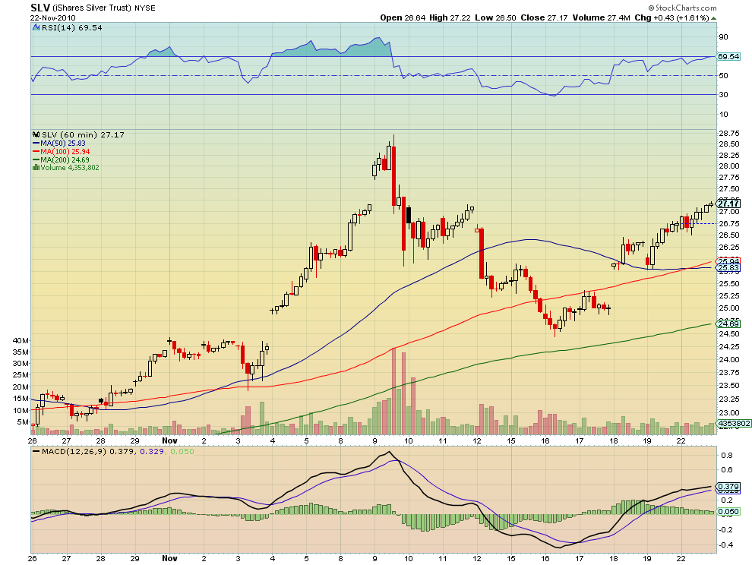Click the MA(200) 24.69 legend entry
This screenshot has width=752, height=565.
pyautogui.click(x=65, y=159)
